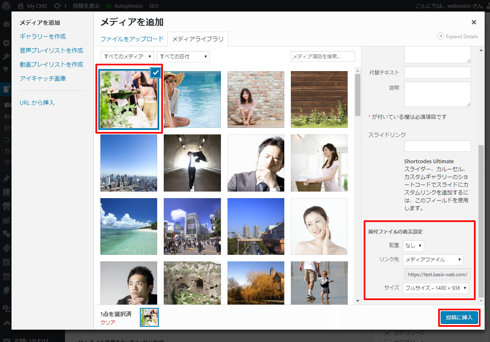This screenshot has width=490, height=342.
Task: Select アイキャッチ画像 in the left menu
Action: (x=43, y=79)
